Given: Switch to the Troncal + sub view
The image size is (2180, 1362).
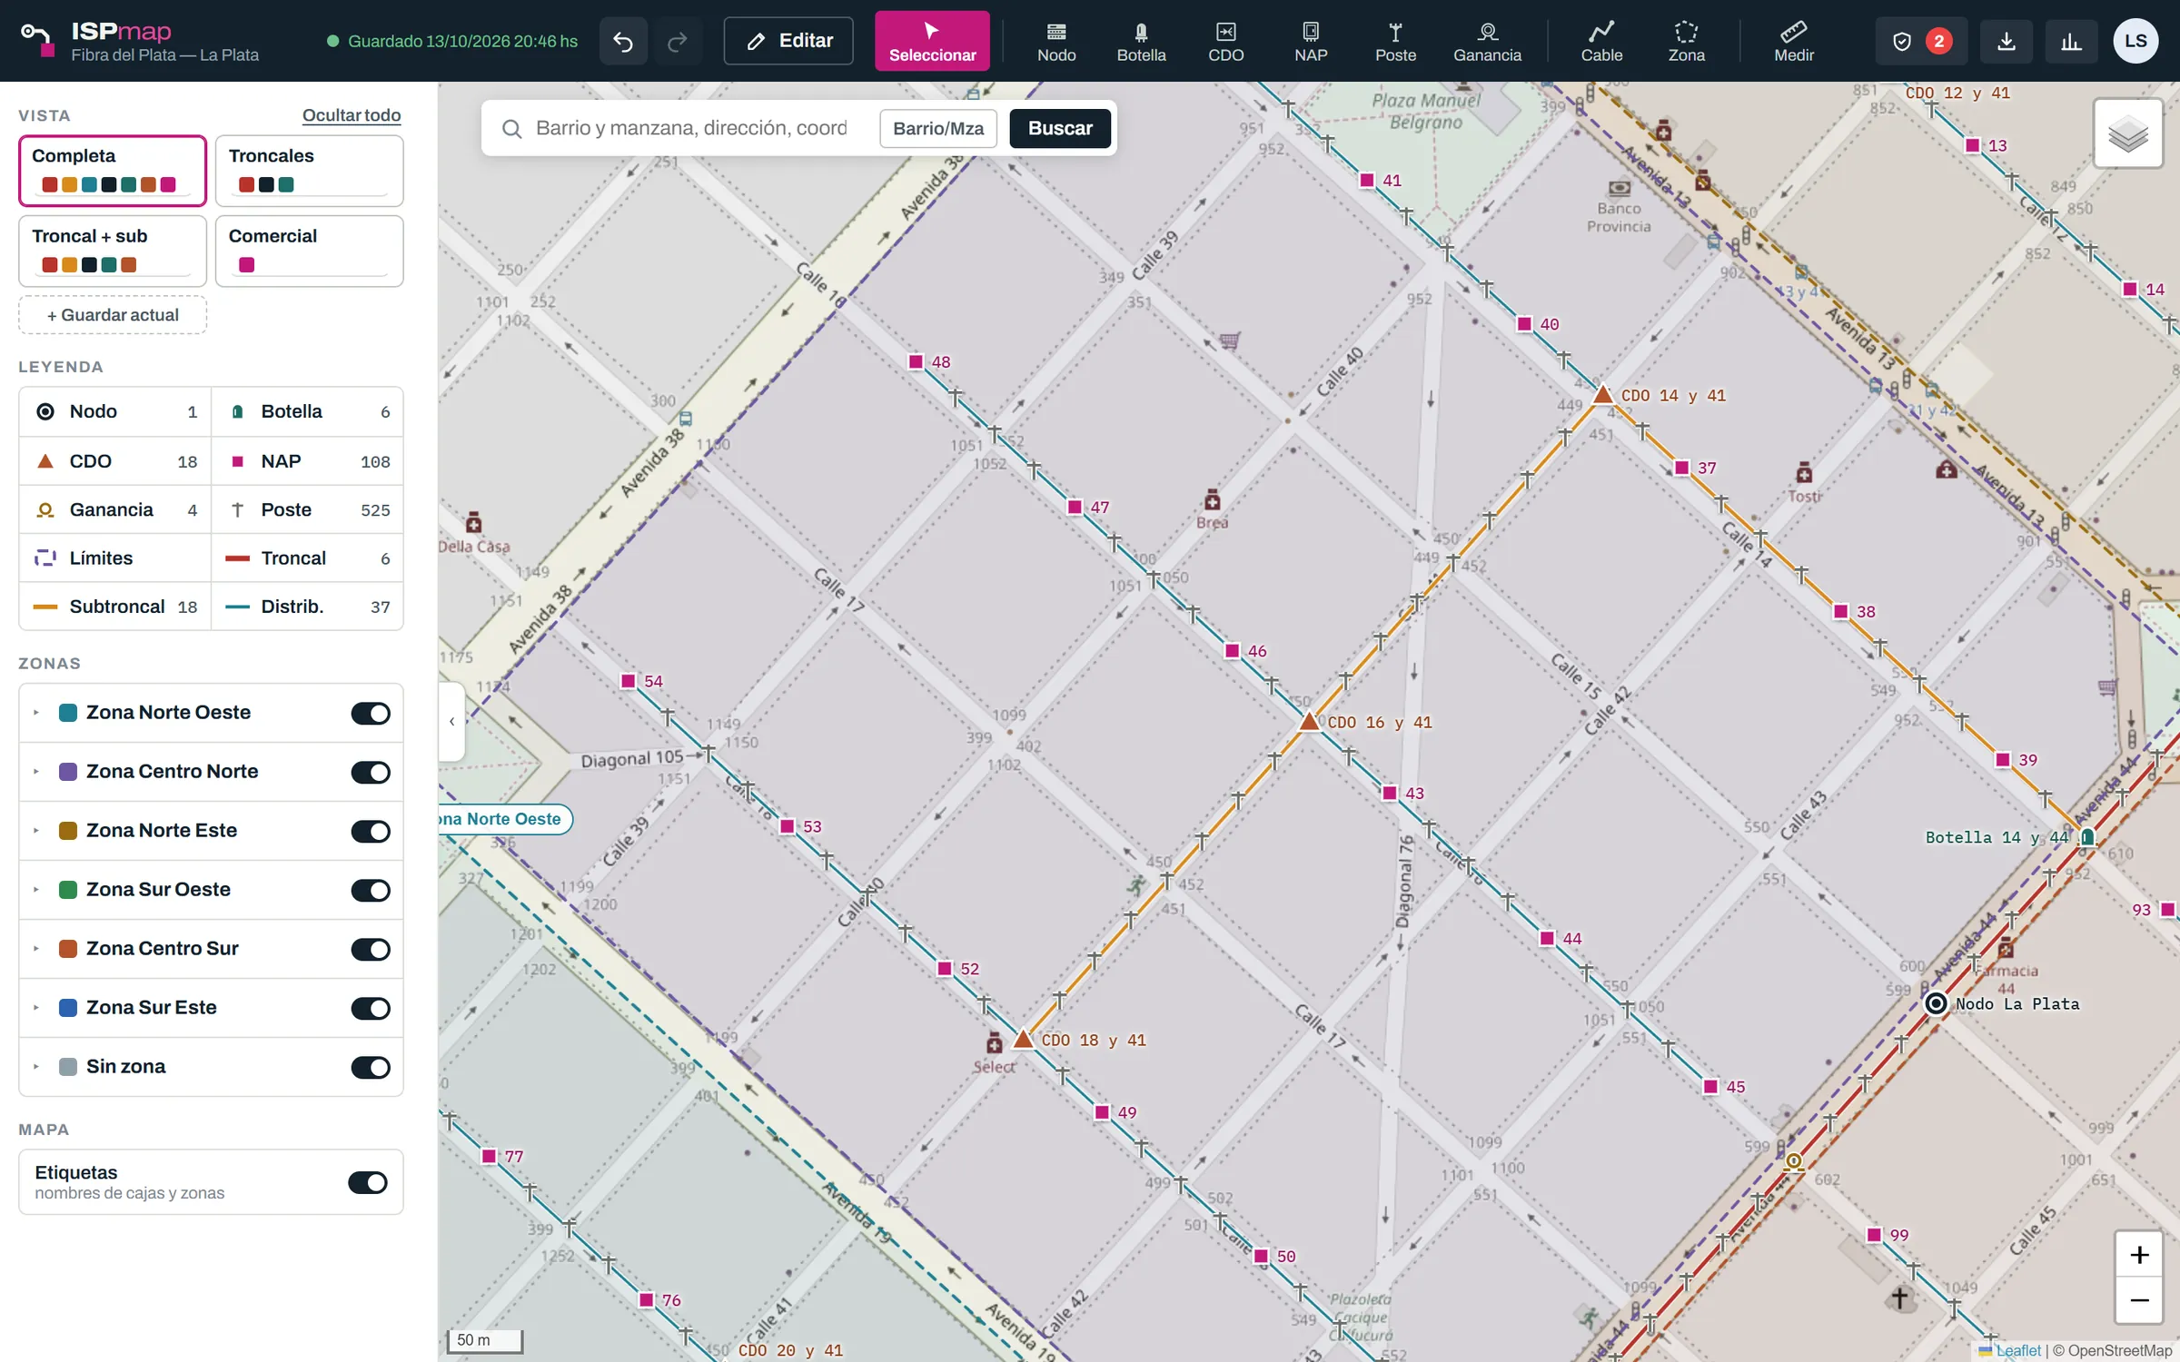Looking at the screenshot, I should pos(113,251).
